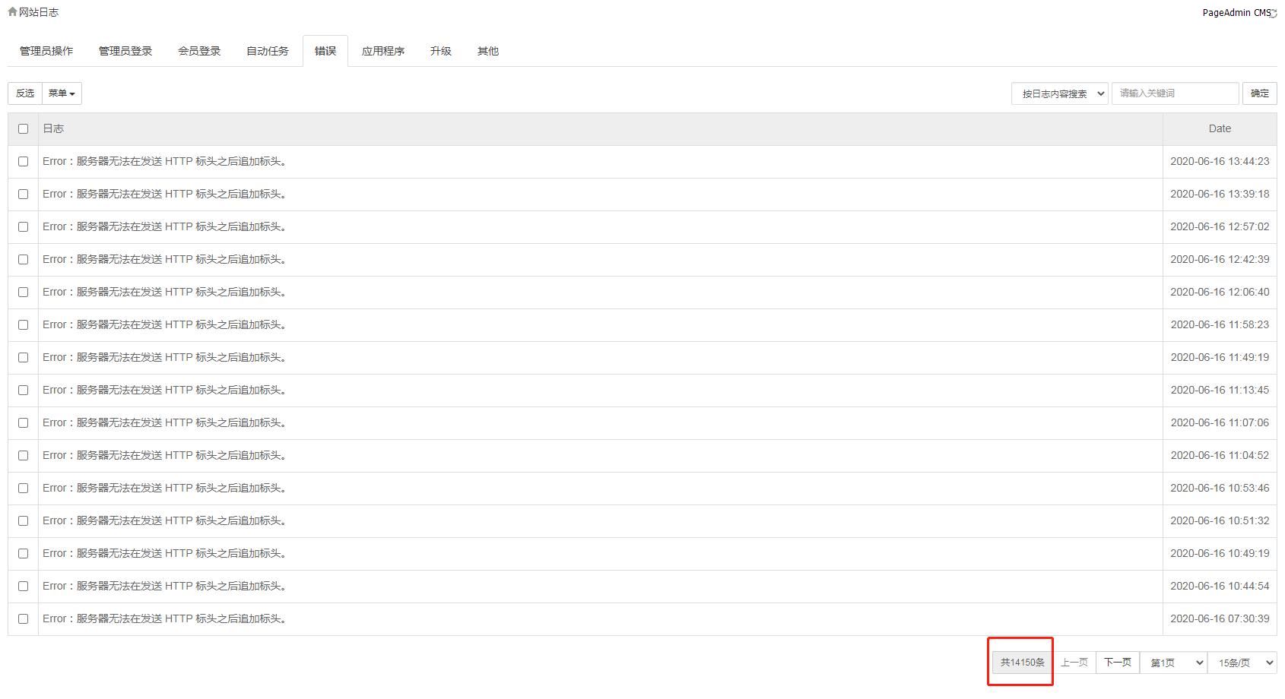
Task: Go to the next page with 下一页
Action: [1118, 663]
